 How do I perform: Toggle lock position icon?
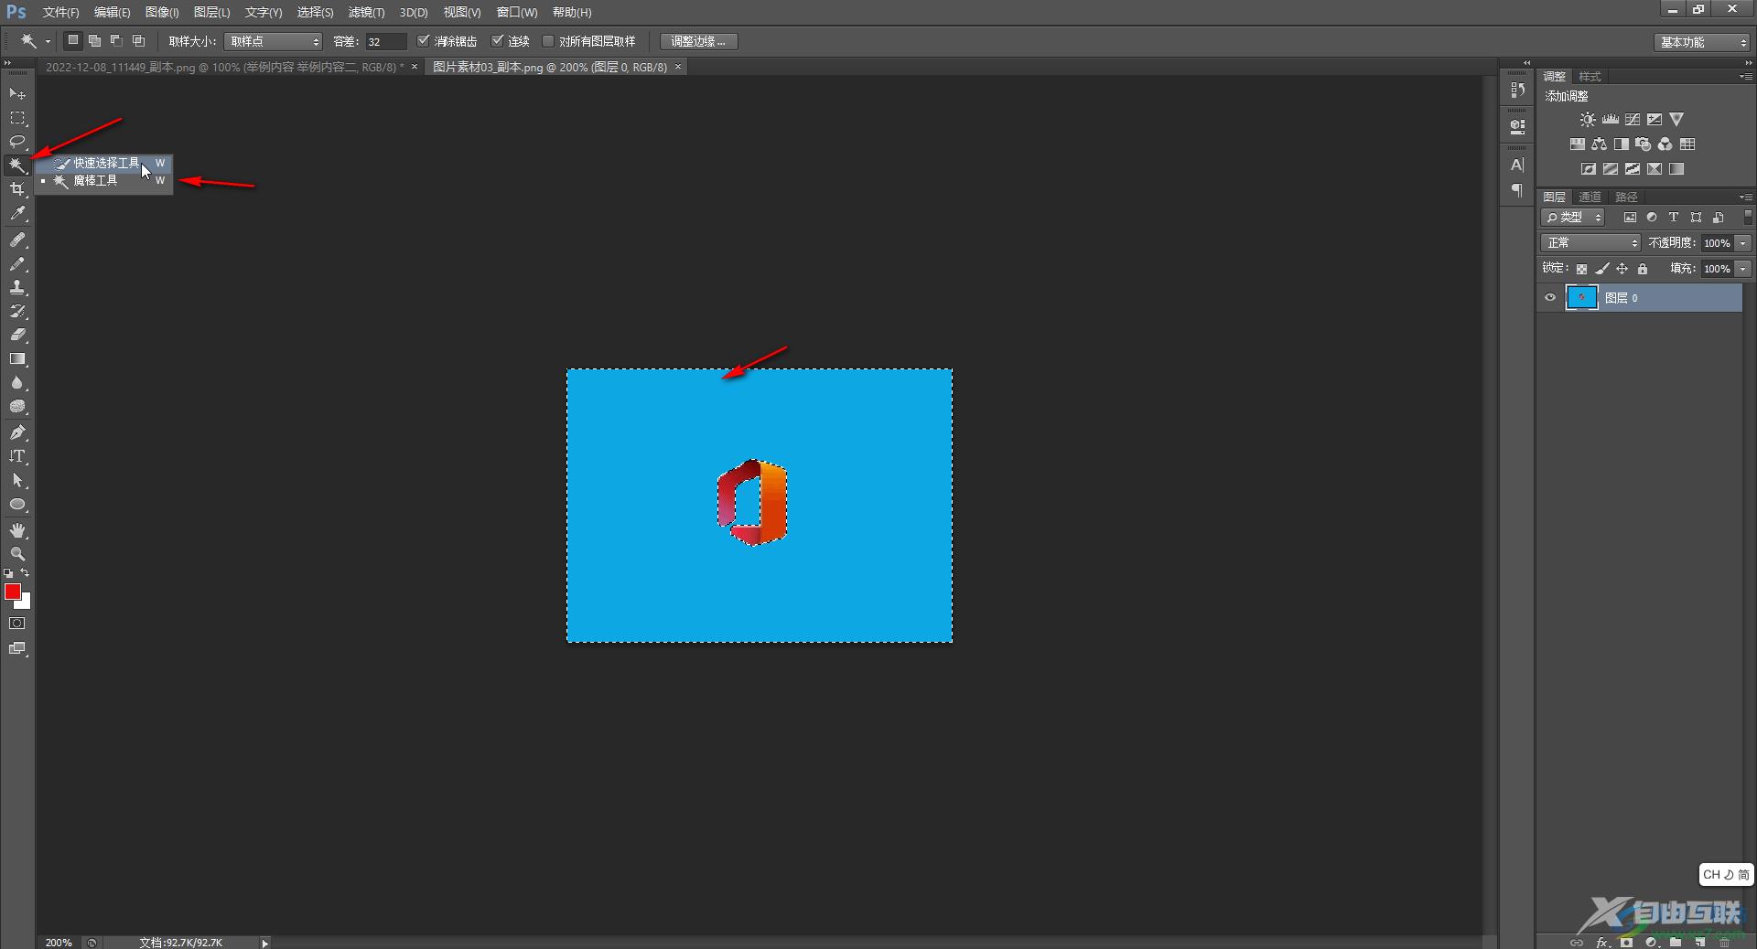1622,269
